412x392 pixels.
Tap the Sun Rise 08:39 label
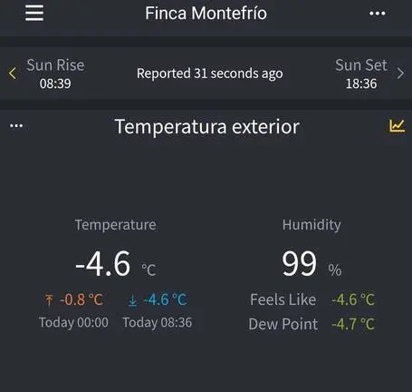click(55, 73)
